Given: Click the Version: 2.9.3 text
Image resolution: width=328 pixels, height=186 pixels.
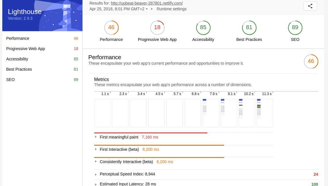Looking at the screenshot, I should [20, 18].
